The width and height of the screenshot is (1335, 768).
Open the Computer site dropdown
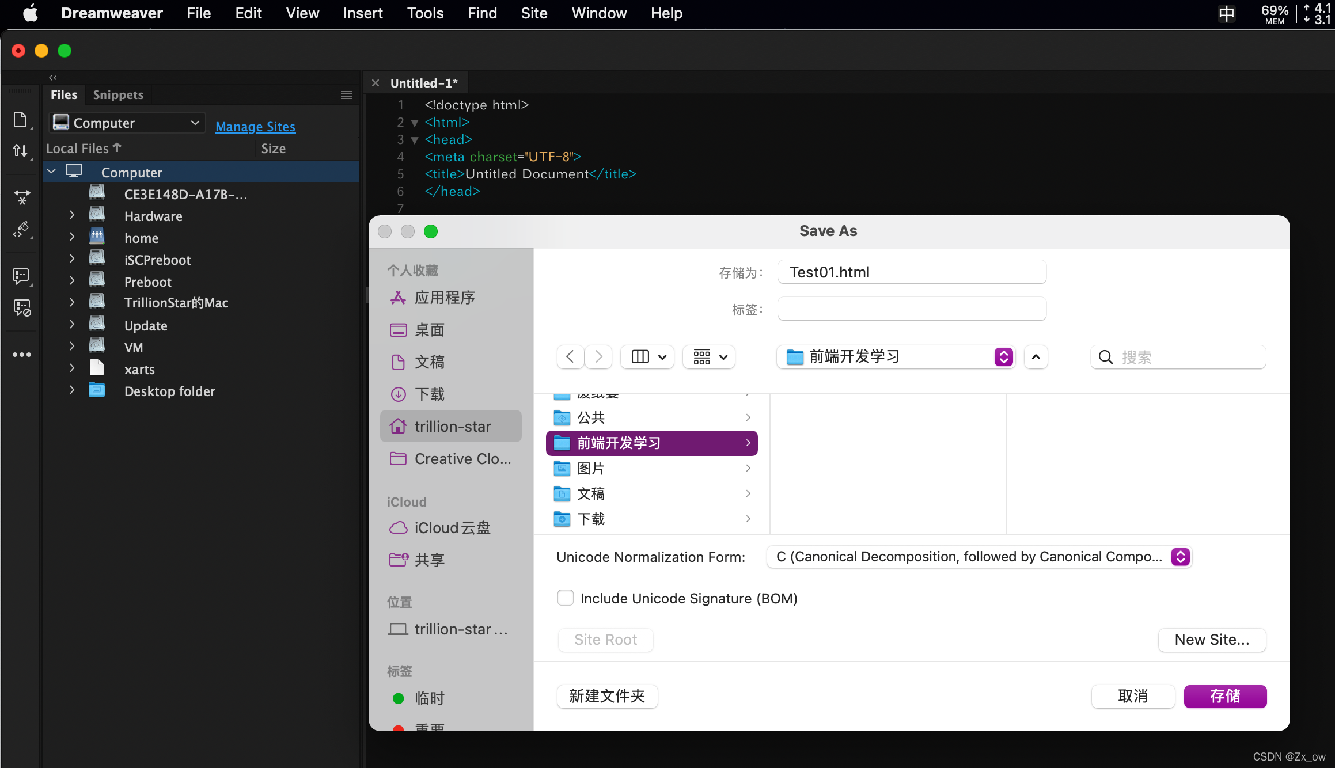pos(127,123)
